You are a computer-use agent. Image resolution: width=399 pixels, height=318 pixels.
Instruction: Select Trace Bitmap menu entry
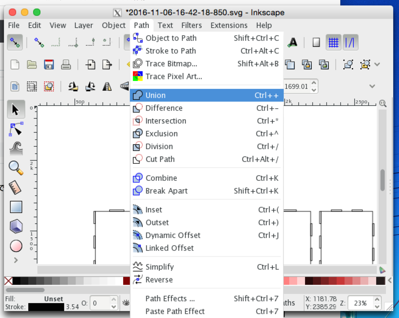tap(207, 64)
